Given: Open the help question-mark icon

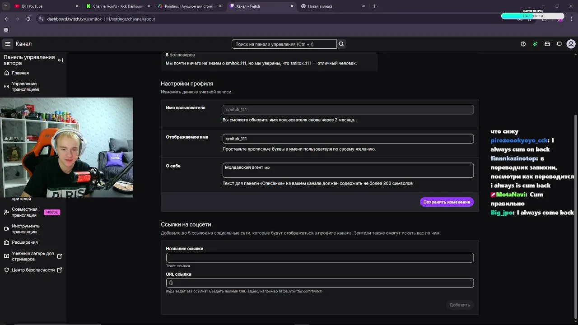Looking at the screenshot, I should (x=523, y=44).
